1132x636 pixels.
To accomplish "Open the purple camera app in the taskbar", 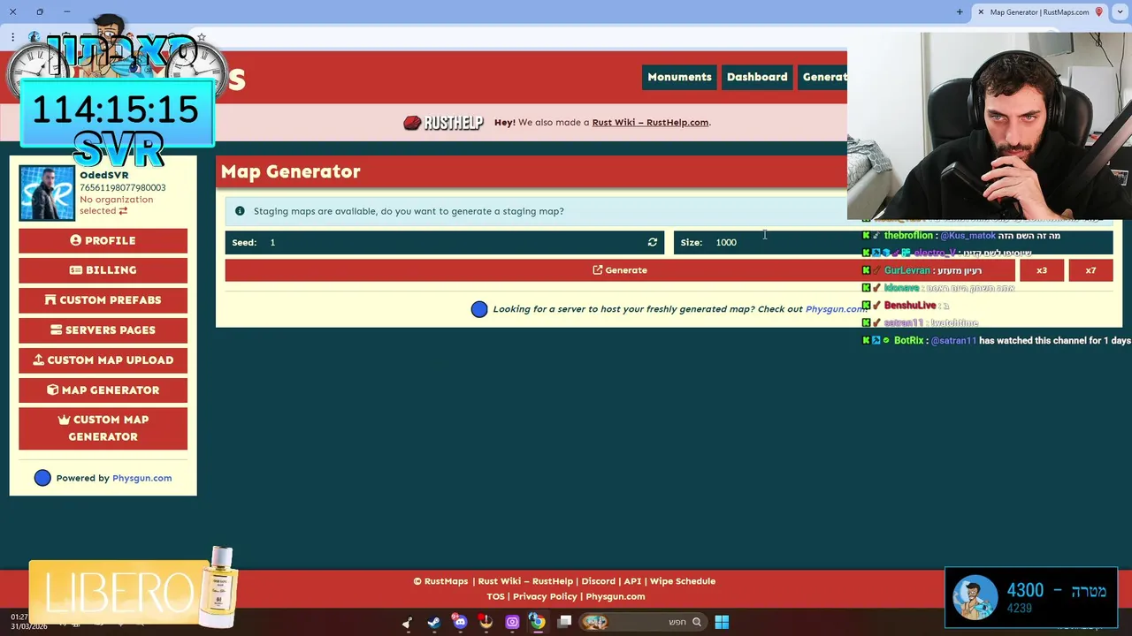I will 512,622.
